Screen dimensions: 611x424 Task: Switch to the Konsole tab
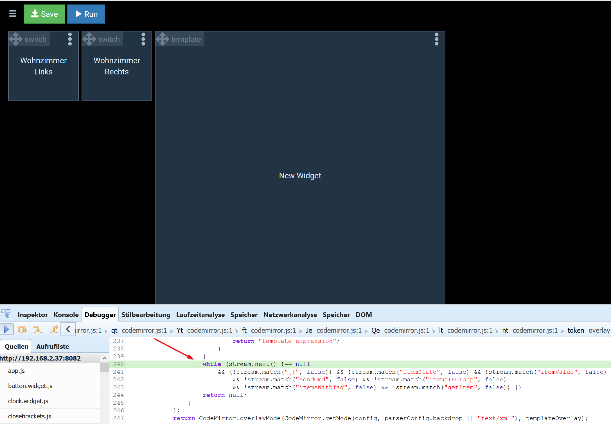66,315
